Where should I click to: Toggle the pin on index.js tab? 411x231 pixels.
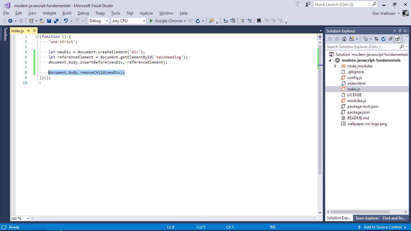coord(28,31)
